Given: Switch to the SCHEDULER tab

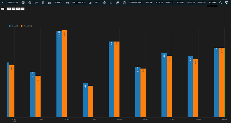Looking at the screenshot, I should click(x=13, y=3).
